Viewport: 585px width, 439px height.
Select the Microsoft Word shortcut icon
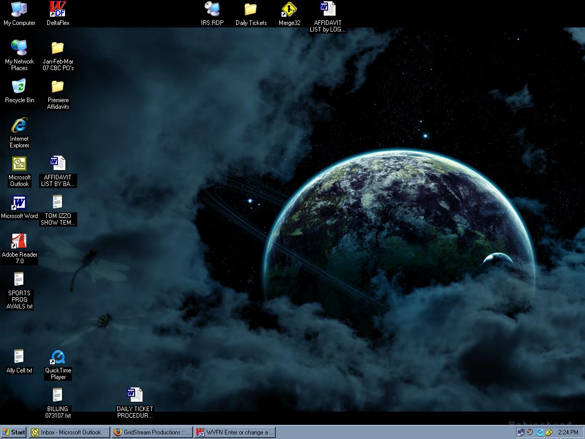tap(19, 203)
